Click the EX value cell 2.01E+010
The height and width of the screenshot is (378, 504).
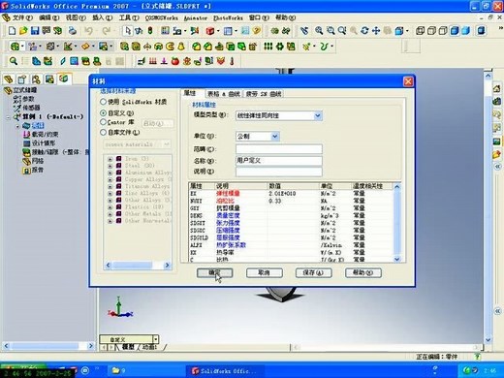pos(294,194)
